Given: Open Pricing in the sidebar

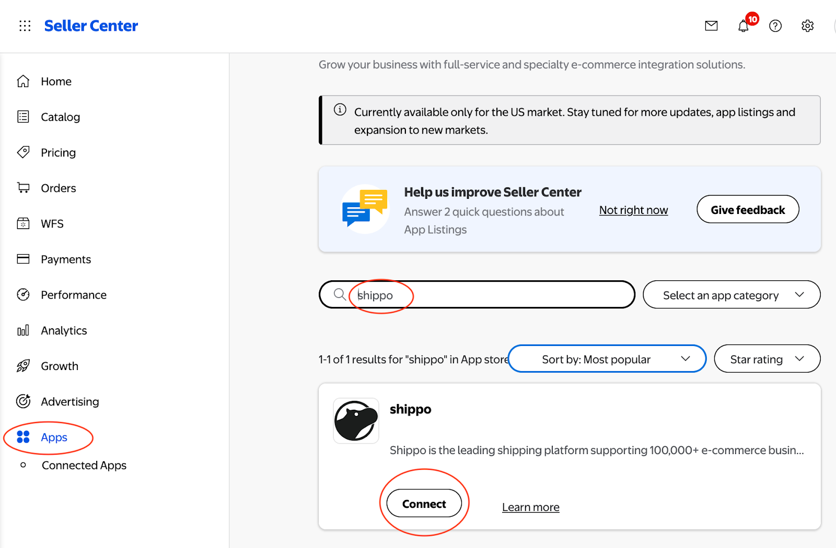Looking at the screenshot, I should point(58,152).
